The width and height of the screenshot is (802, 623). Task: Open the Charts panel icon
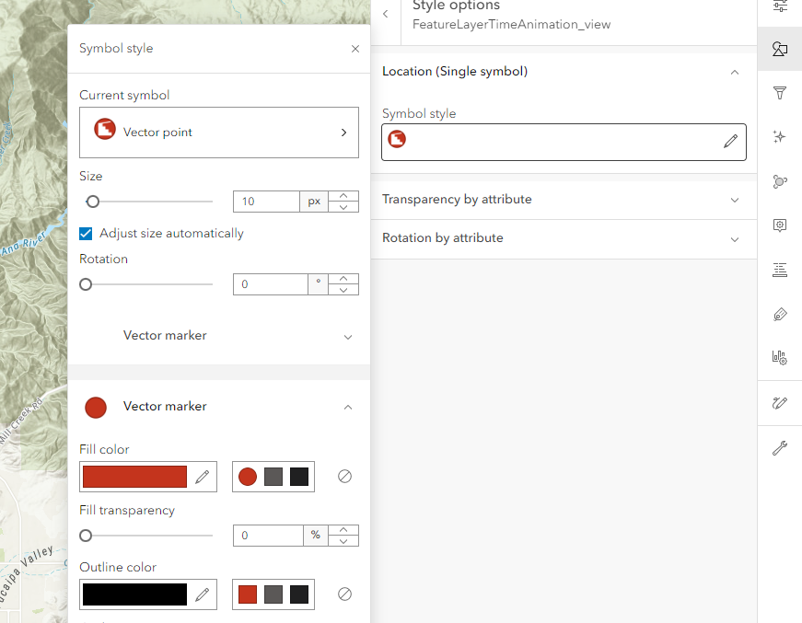[x=780, y=358]
